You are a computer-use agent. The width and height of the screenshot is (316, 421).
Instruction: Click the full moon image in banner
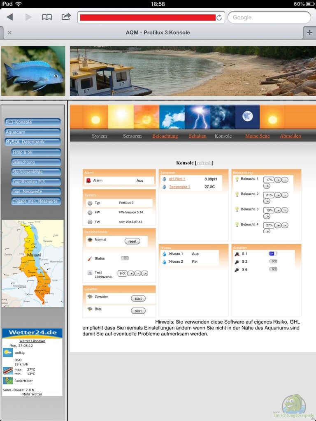(x=247, y=117)
